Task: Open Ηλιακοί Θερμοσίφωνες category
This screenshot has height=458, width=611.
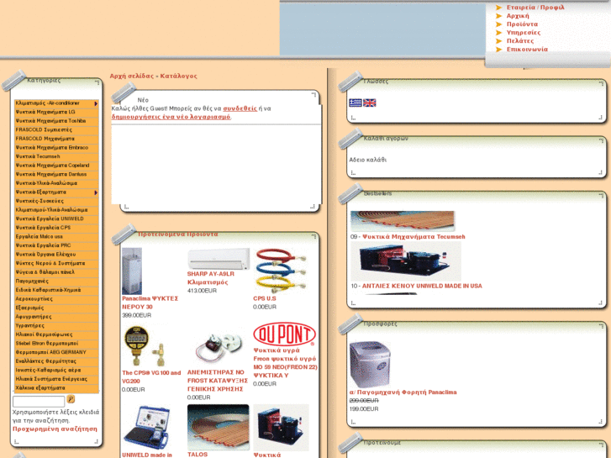Action: [x=56, y=334]
